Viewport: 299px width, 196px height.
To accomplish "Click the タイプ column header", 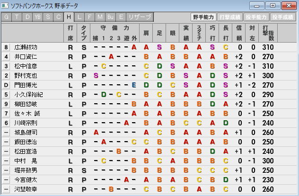I will (84, 32).
